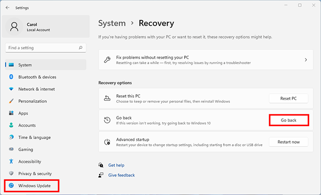Image resolution: width=321 pixels, height=195 pixels.
Task: Minimize the Settings window
Action: tap(286, 5)
